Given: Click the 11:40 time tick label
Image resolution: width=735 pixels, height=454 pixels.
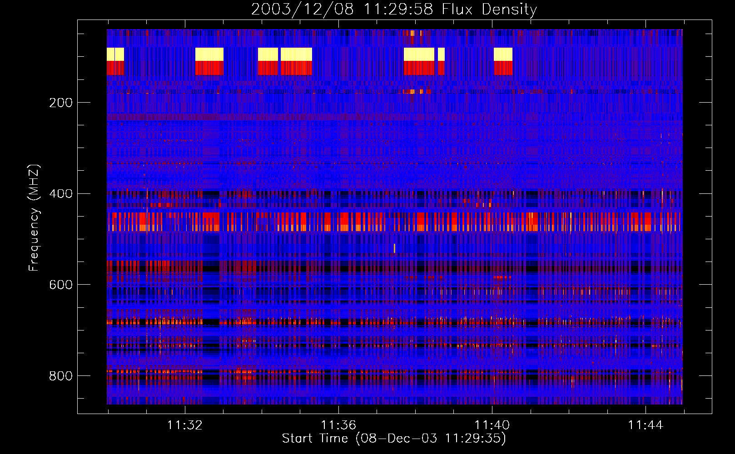Looking at the screenshot, I should click(492, 425).
